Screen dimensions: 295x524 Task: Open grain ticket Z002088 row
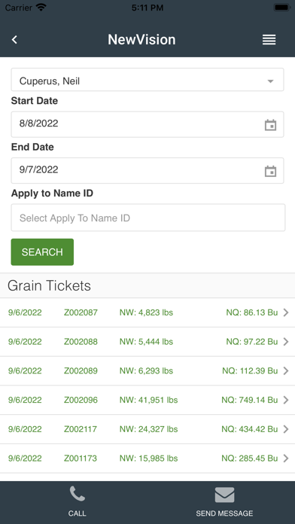pyautogui.click(x=147, y=342)
